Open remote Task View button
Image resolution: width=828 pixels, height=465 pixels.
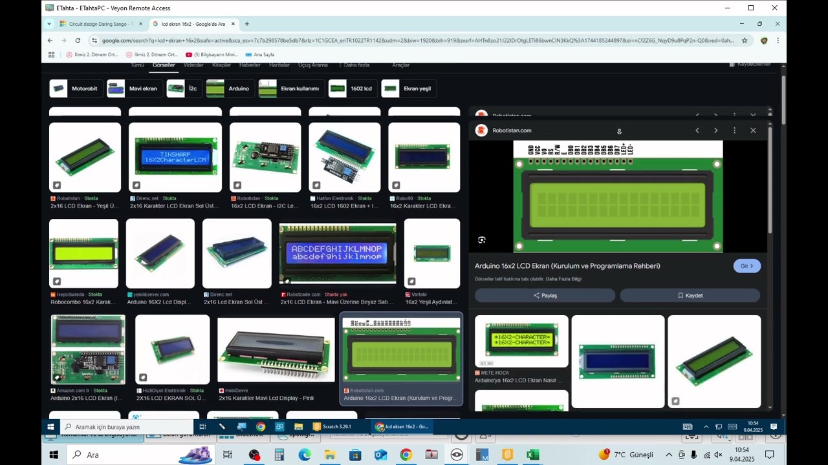click(x=202, y=427)
